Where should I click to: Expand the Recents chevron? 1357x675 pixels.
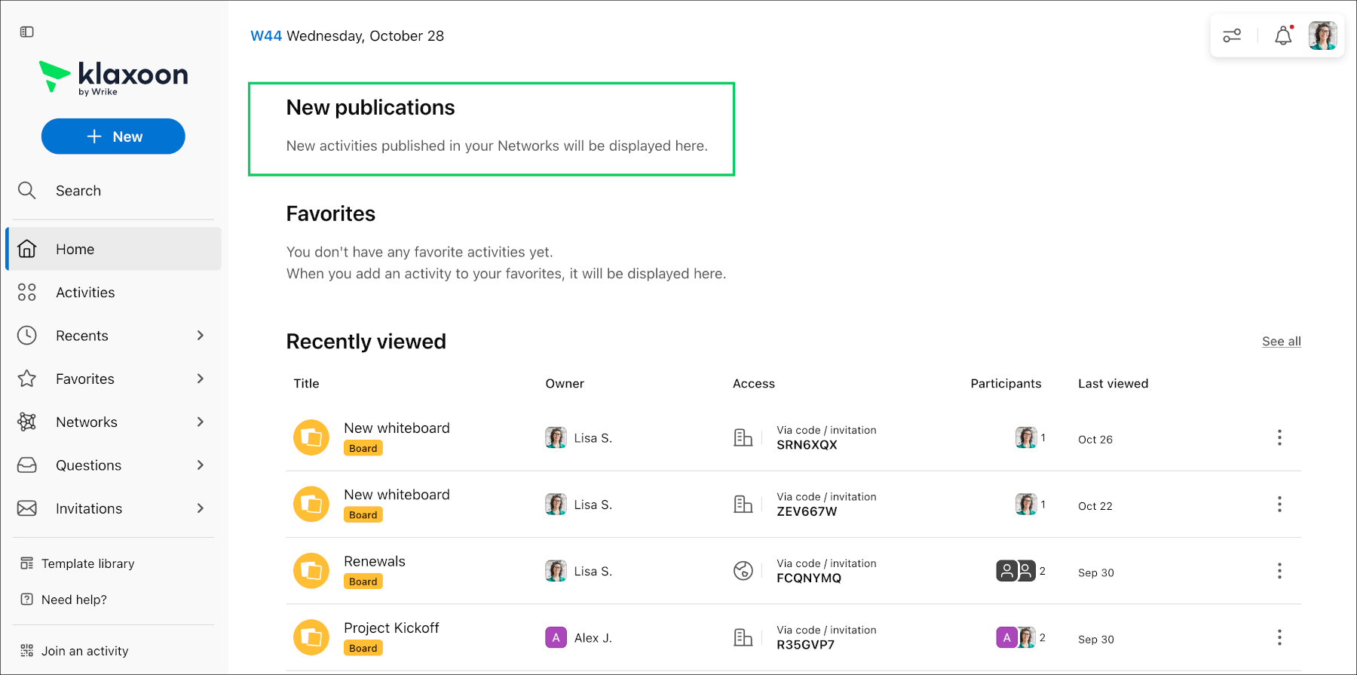(x=201, y=336)
